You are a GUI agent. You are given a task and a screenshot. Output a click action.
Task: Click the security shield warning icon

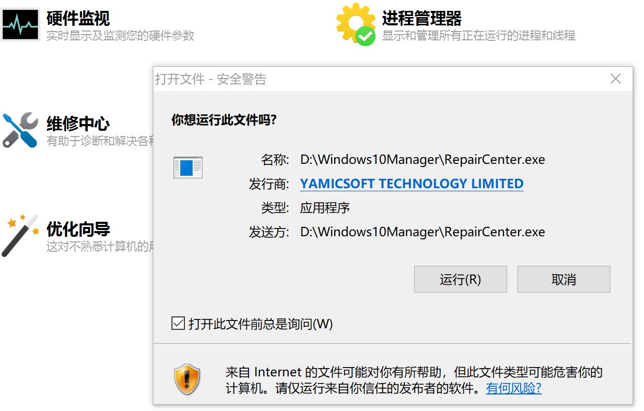(187, 379)
